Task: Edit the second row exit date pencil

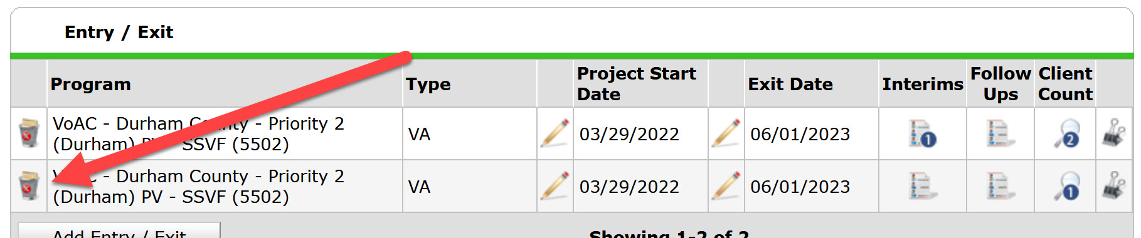Action: tap(726, 186)
